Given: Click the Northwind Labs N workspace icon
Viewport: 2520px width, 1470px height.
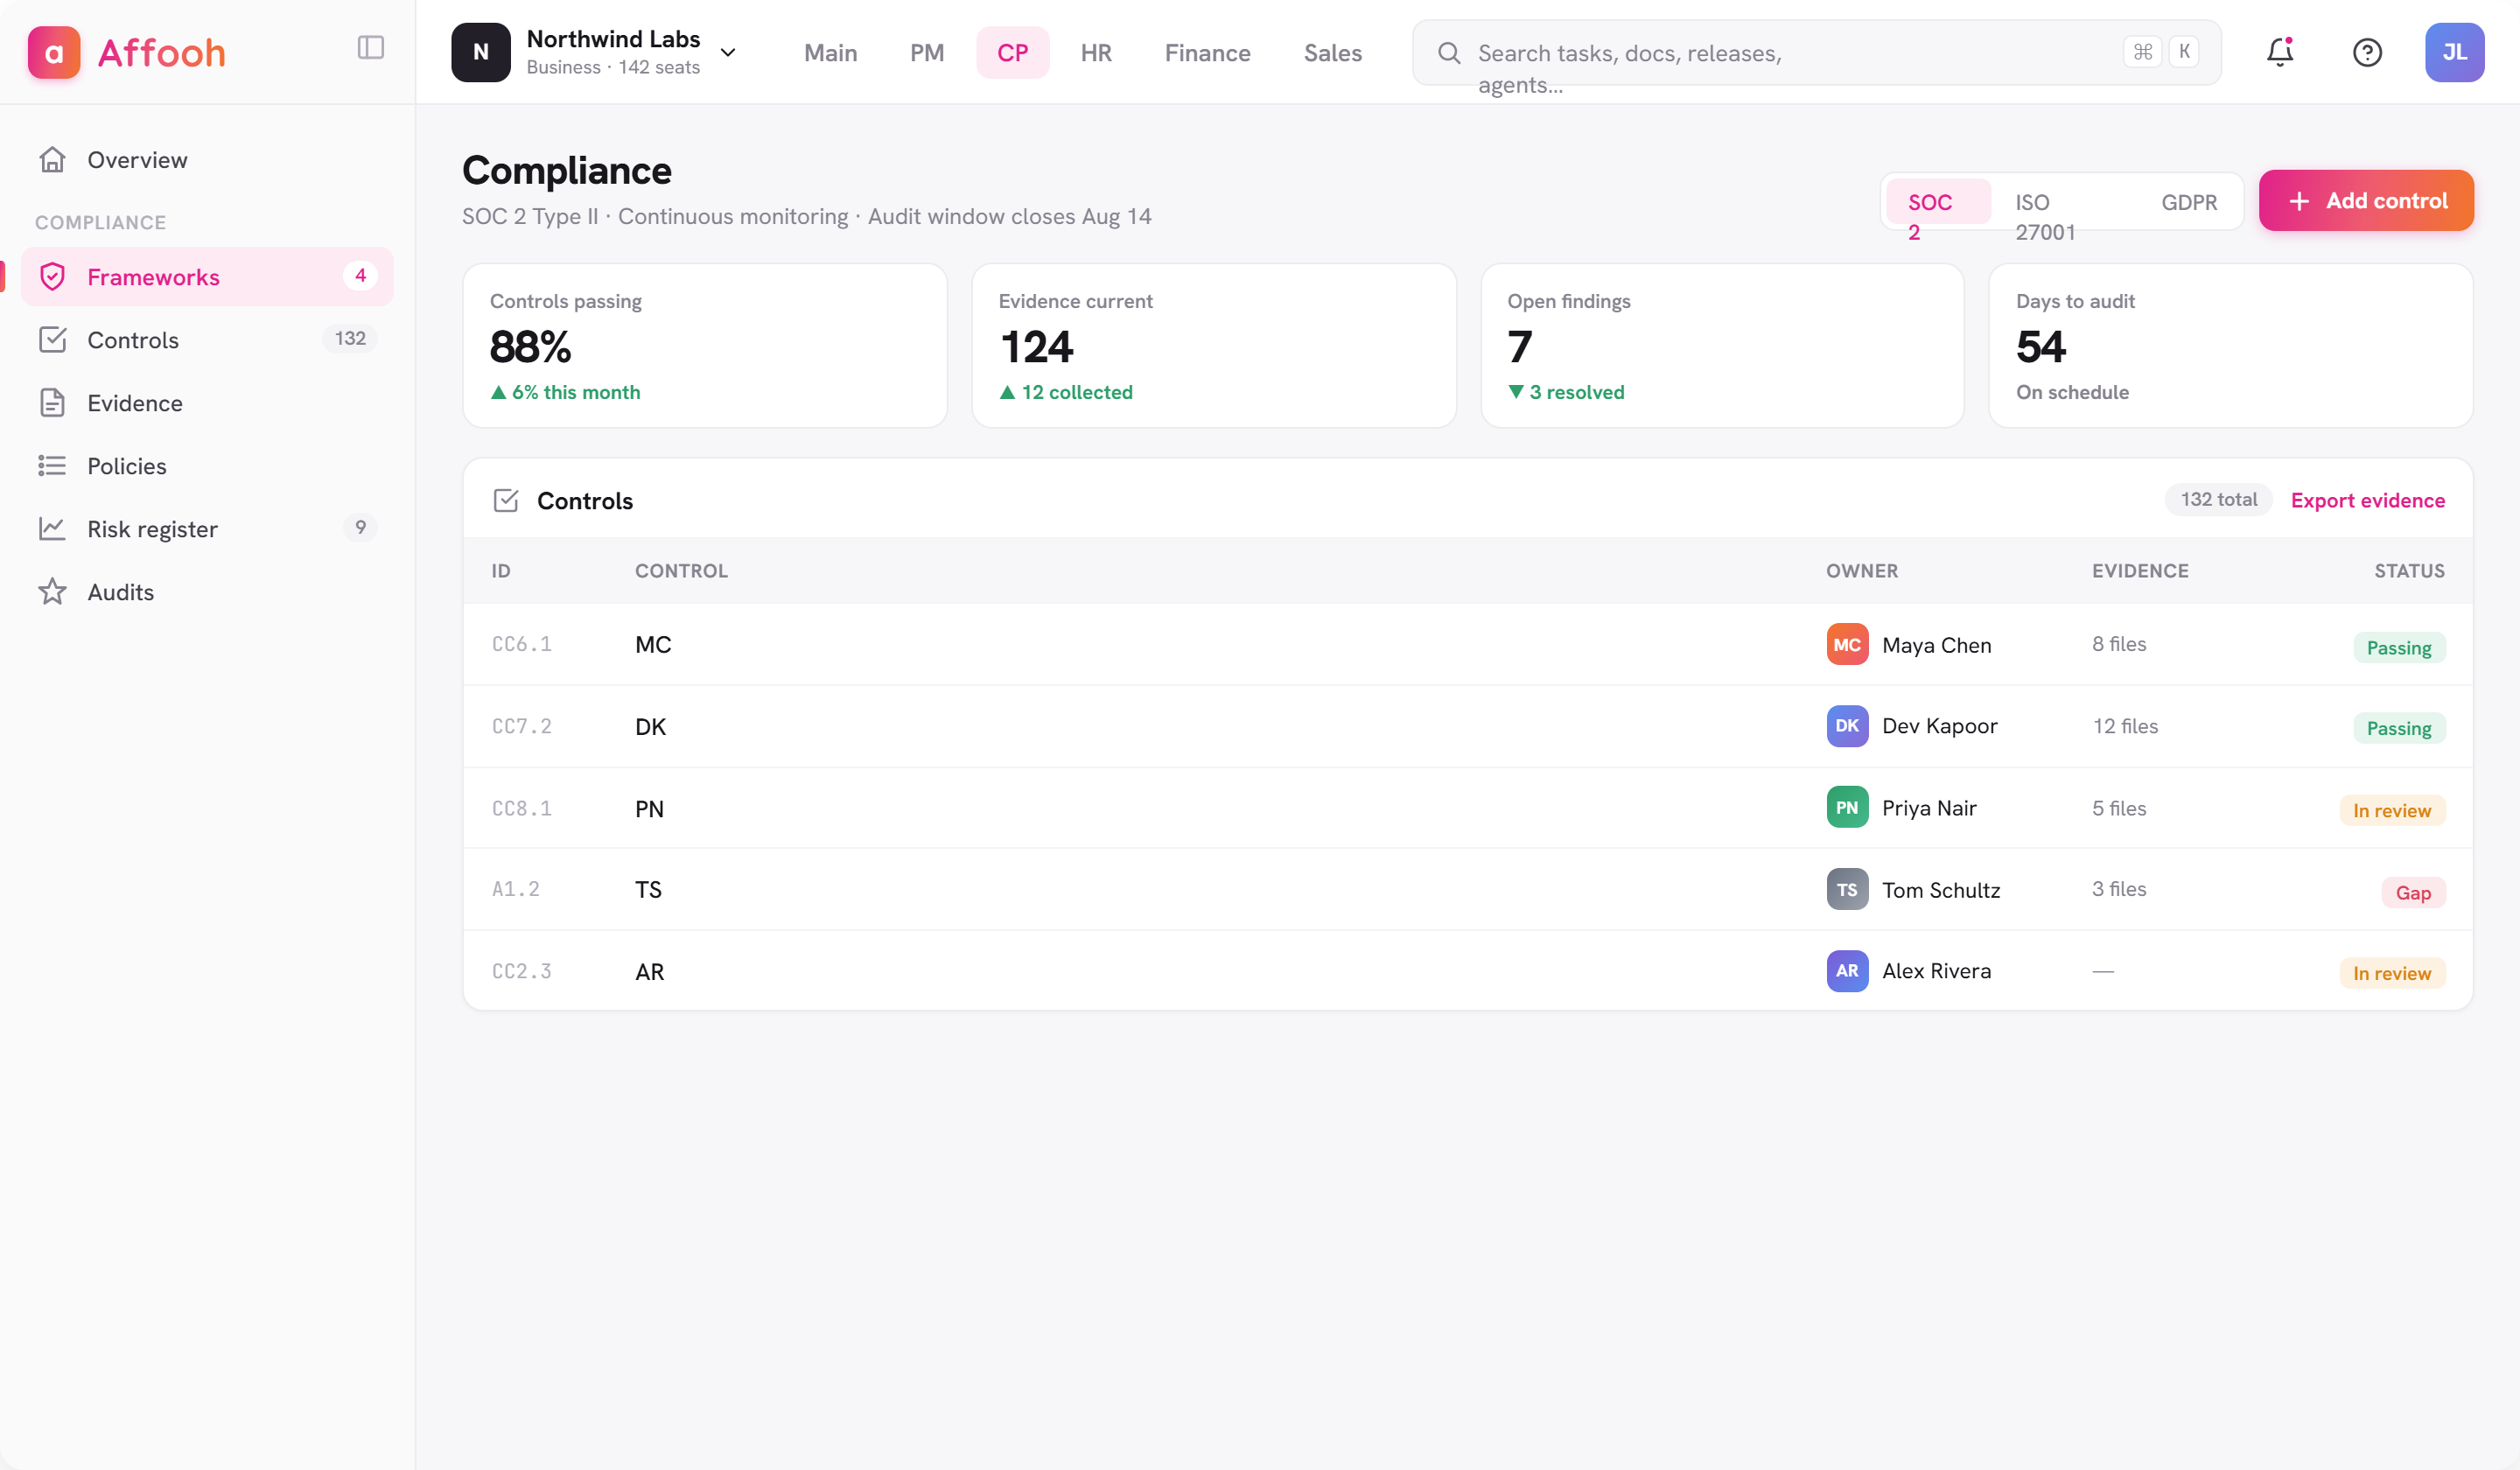Looking at the screenshot, I should (x=481, y=52).
